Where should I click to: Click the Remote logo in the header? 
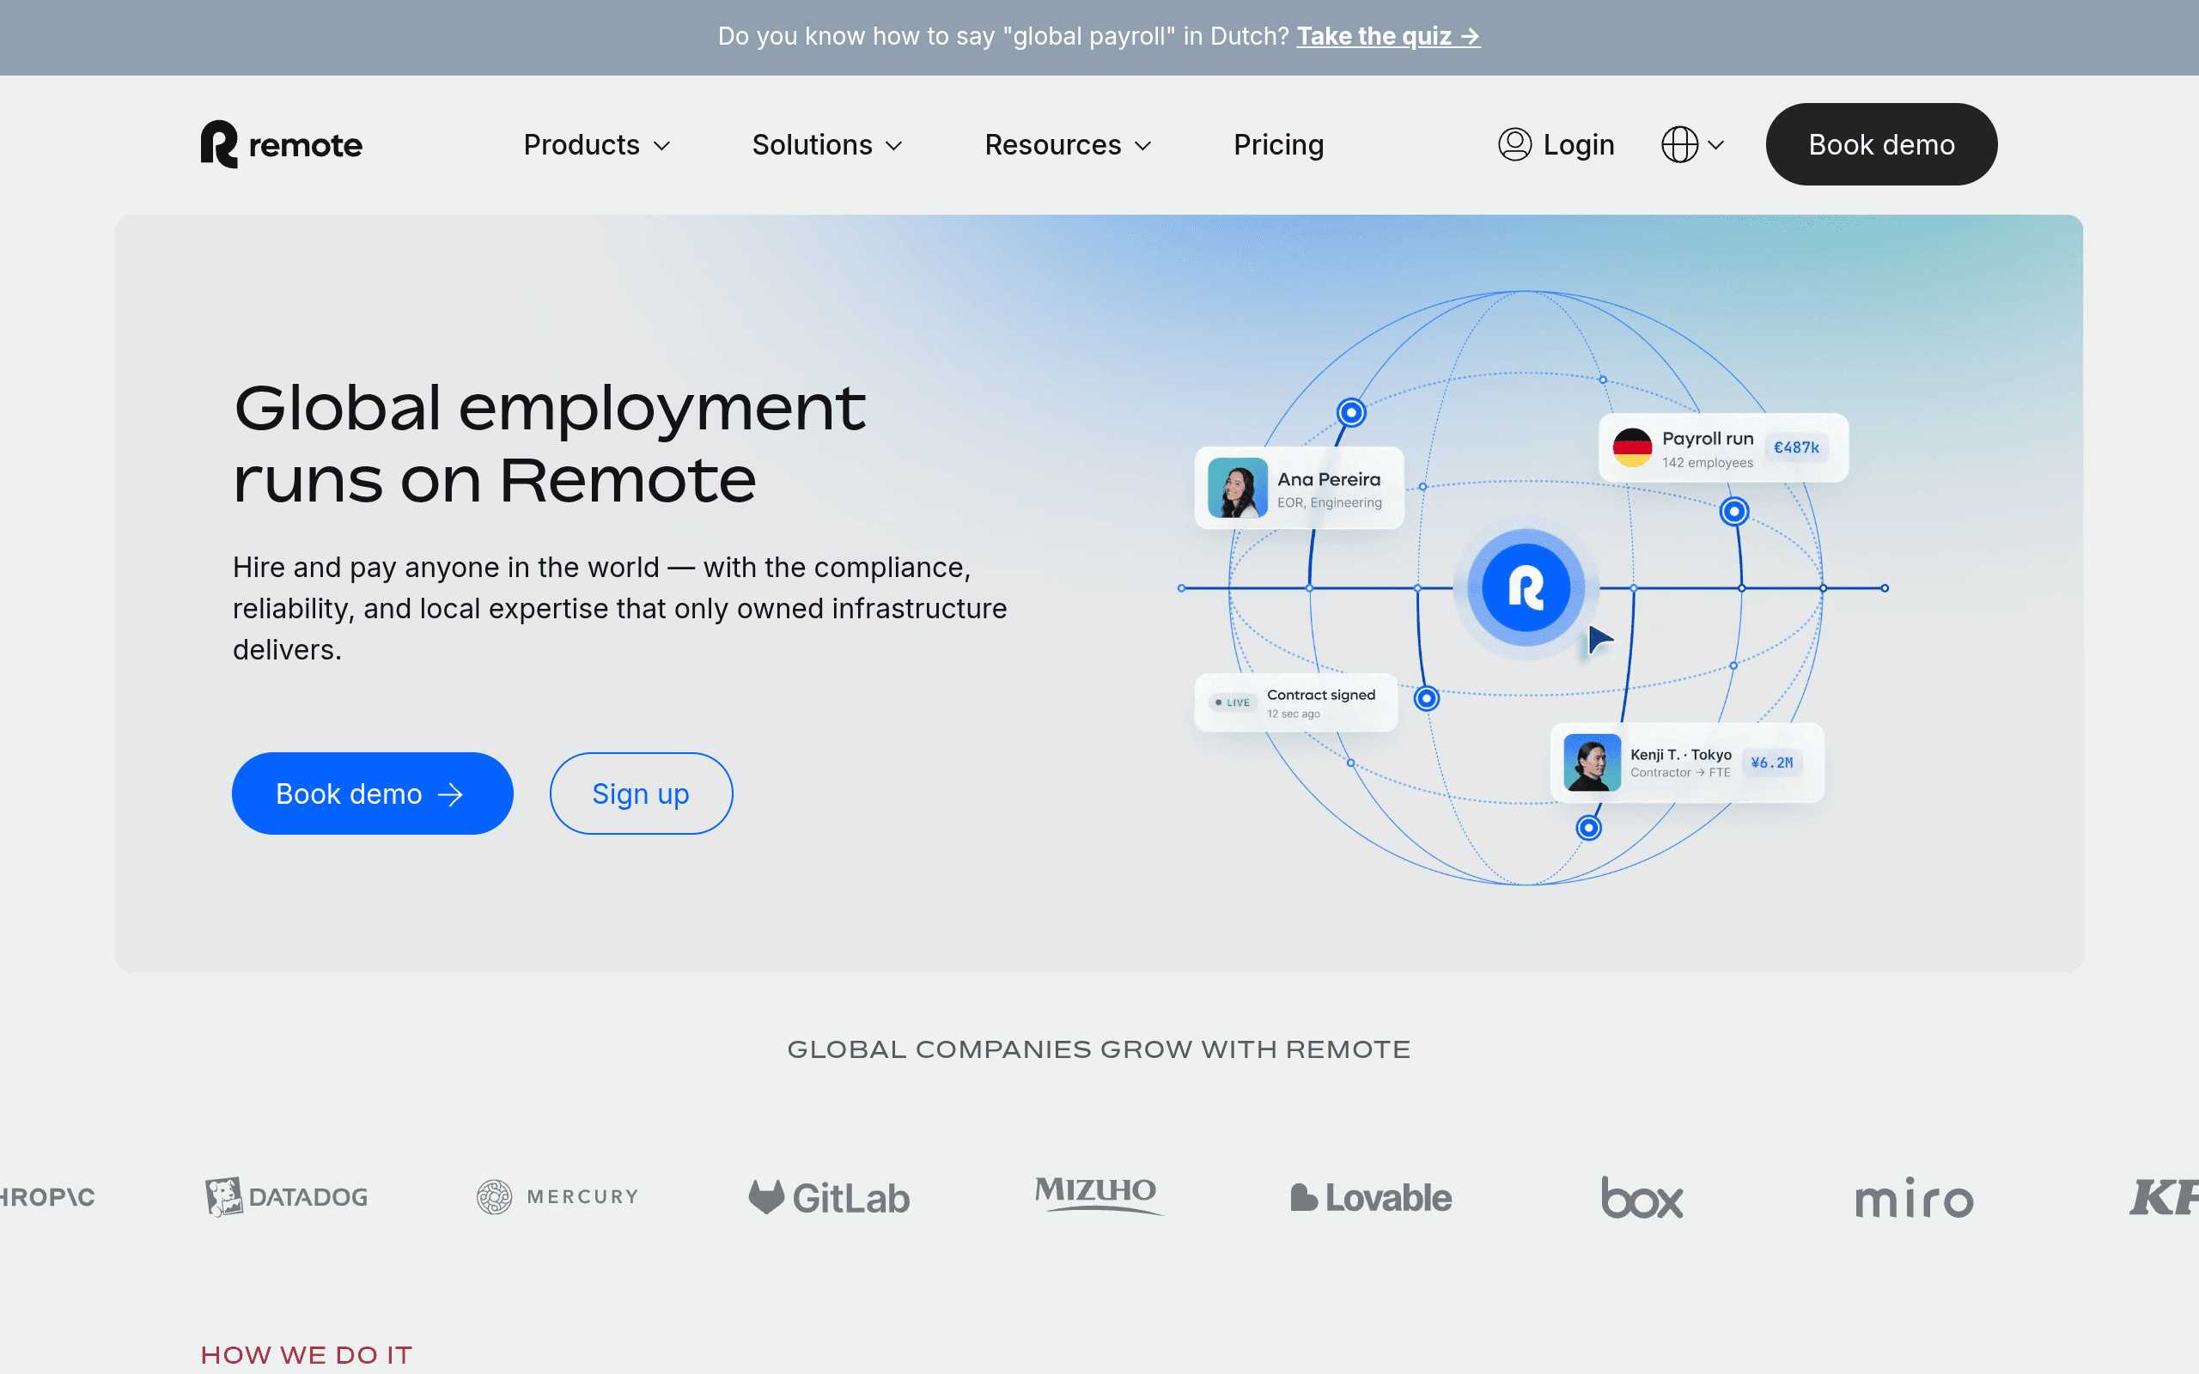(x=282, y=144)
